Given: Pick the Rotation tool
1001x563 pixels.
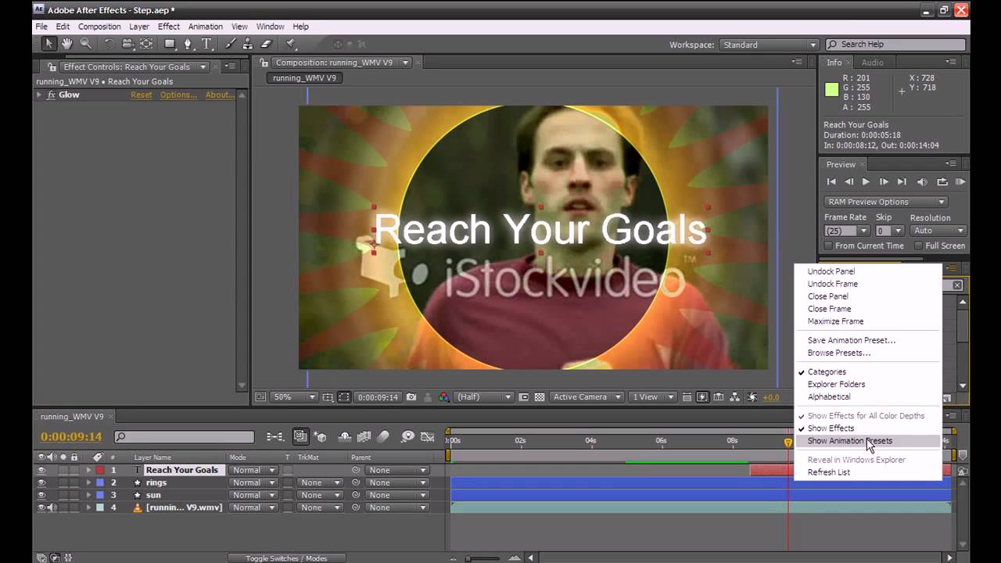Looking at the screenshot, I should click(109, 45).
